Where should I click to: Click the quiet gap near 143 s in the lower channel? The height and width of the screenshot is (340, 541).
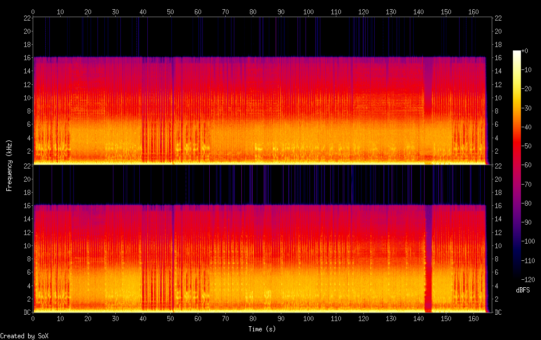[428, 258]
